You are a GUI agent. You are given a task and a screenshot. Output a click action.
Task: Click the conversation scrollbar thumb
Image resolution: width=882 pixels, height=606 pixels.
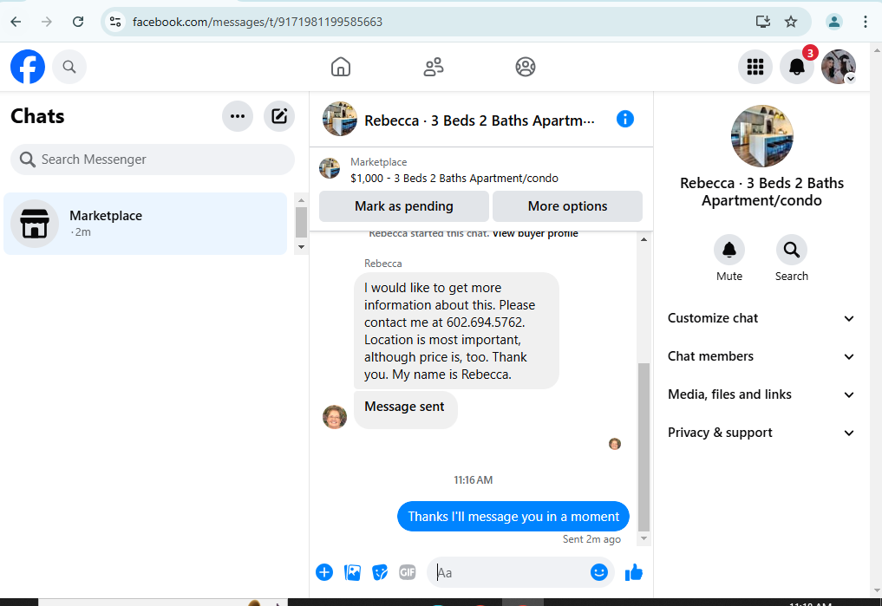tap(644, 446)
